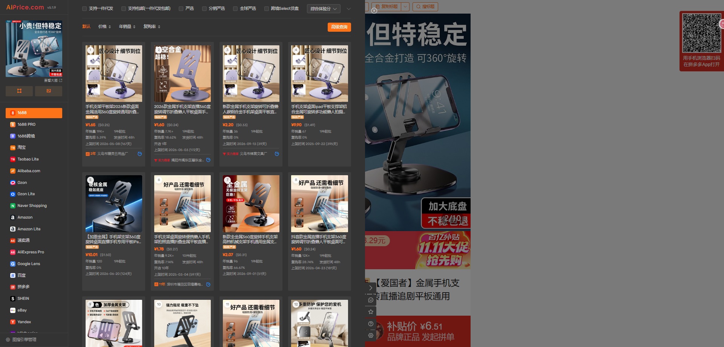724x347 pixels.
Task: Select Ozon in the sidebar
Action: (34, 183)
